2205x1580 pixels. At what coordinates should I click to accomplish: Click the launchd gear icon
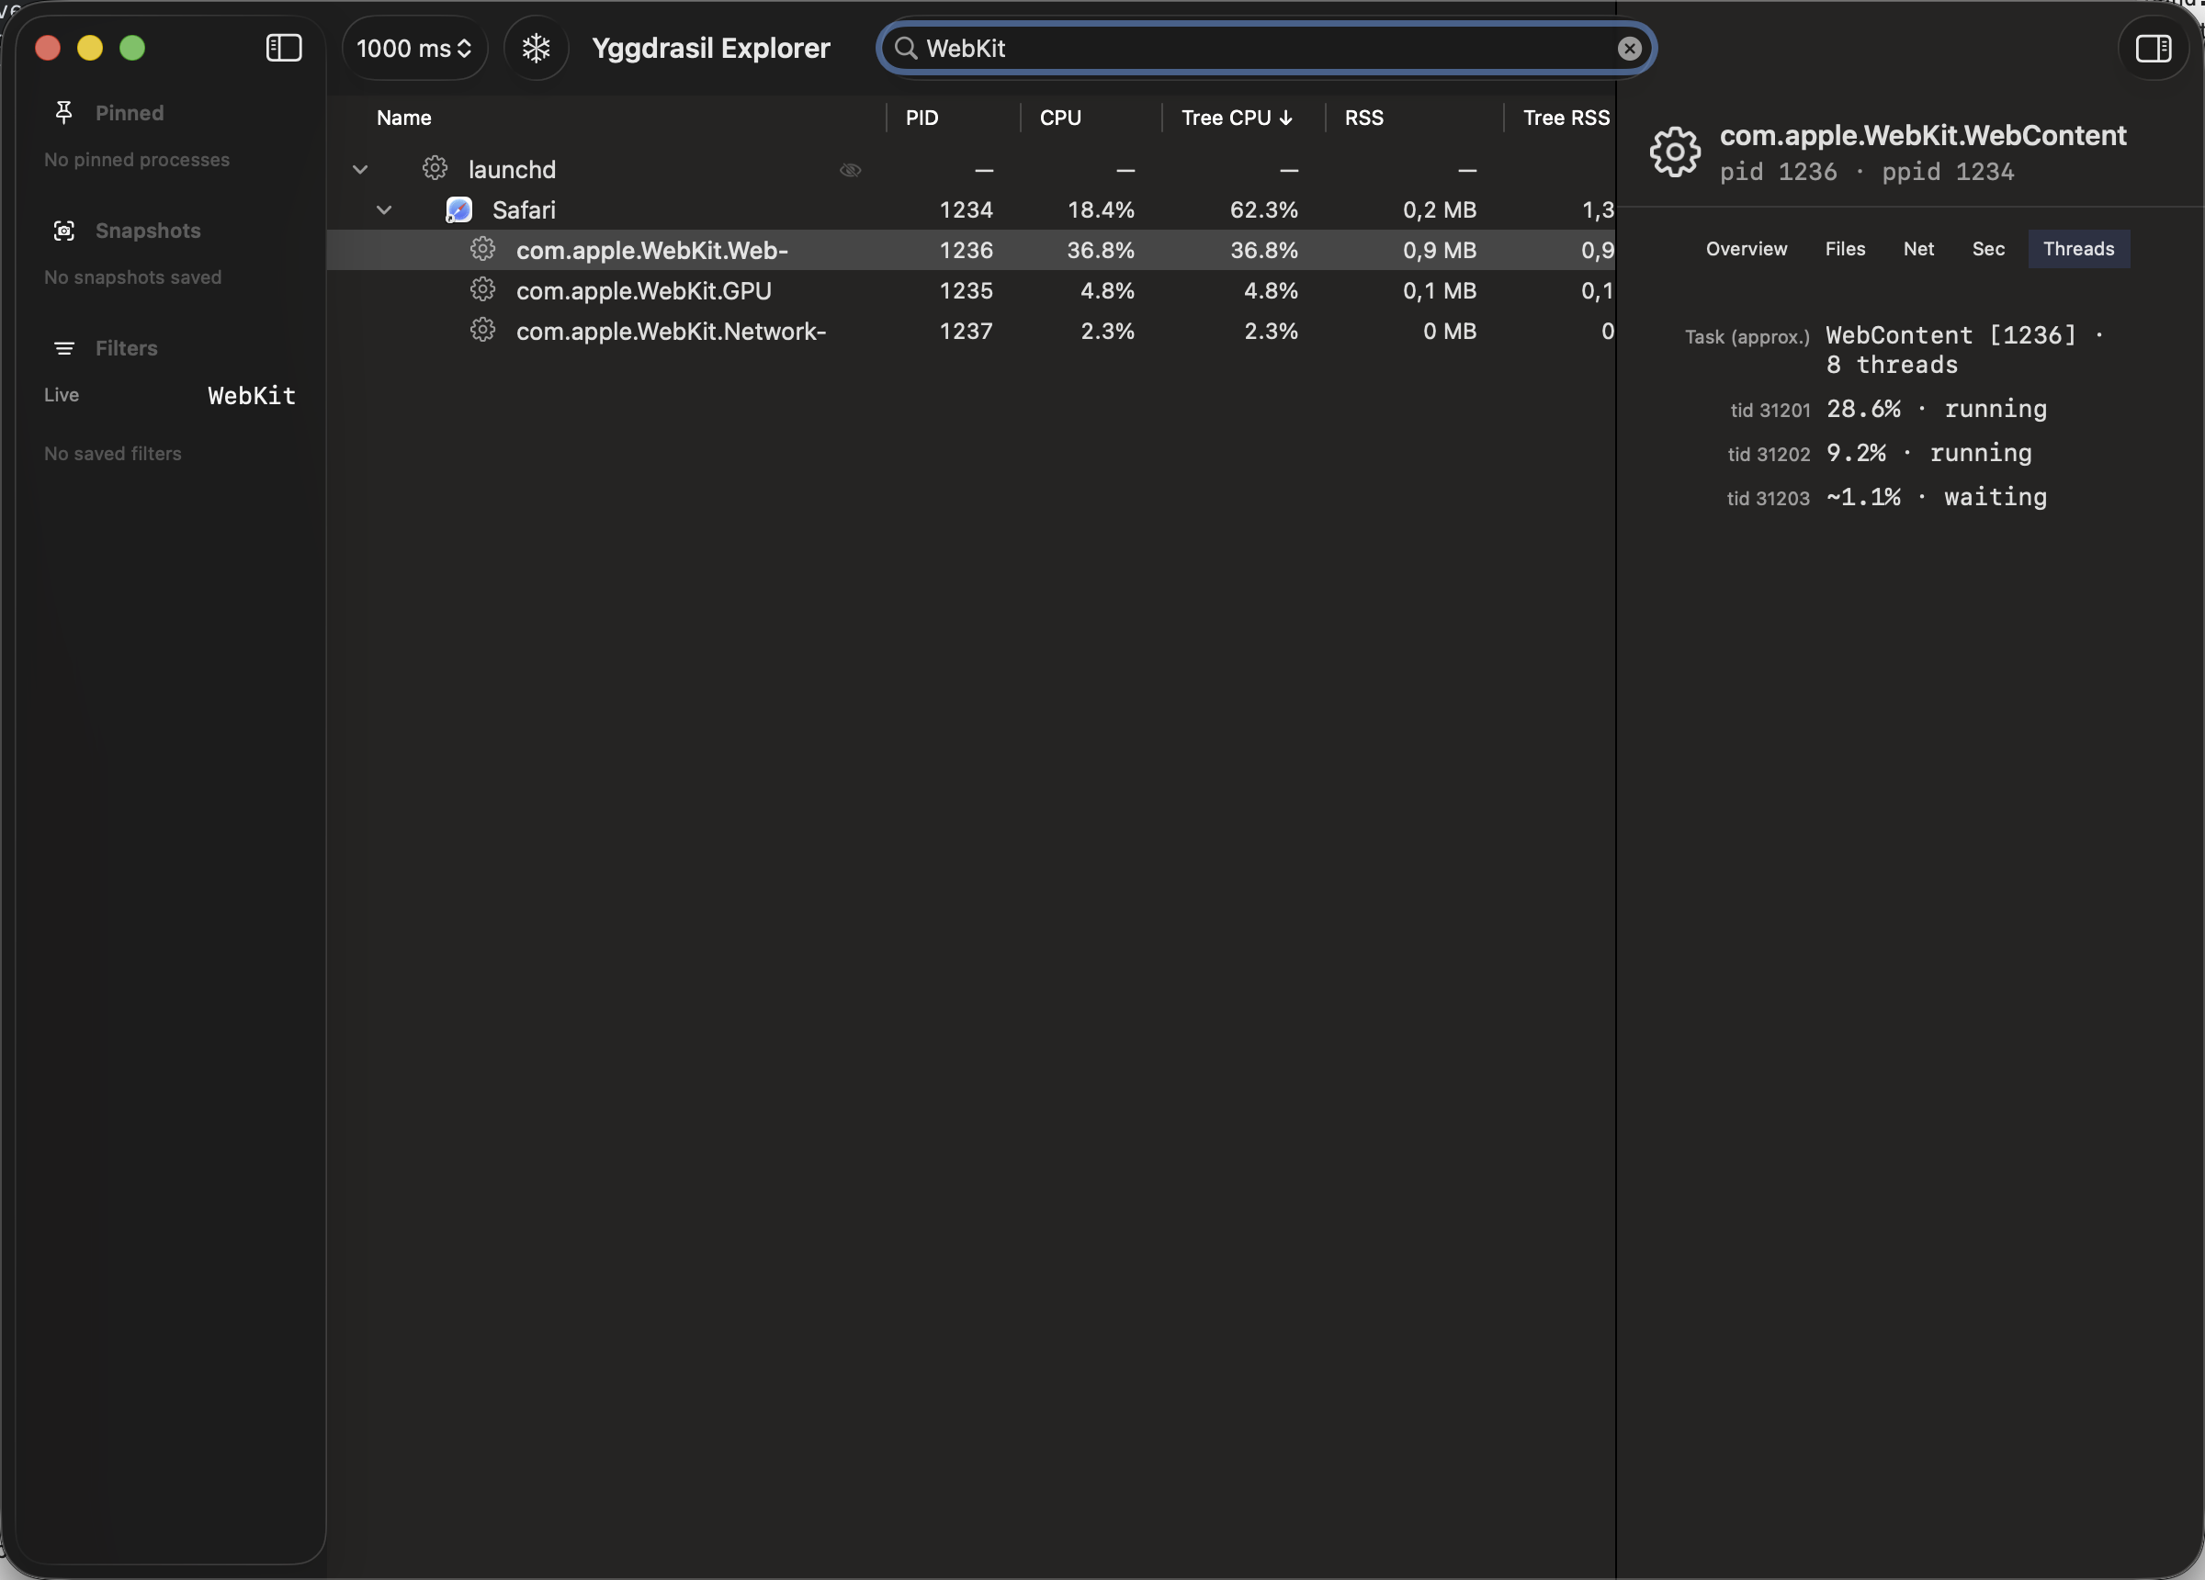coord(435,168)
